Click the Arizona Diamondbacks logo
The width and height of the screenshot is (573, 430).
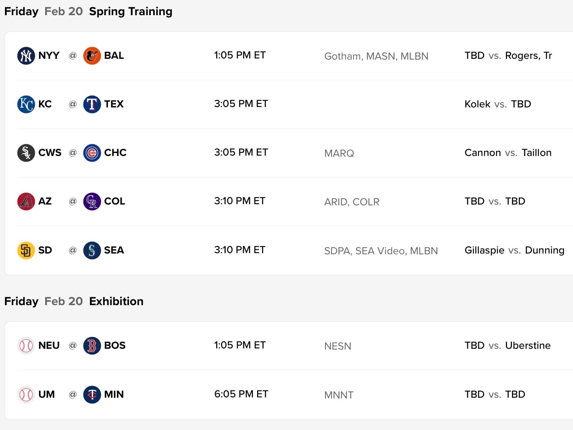click(x=26, y=202)
